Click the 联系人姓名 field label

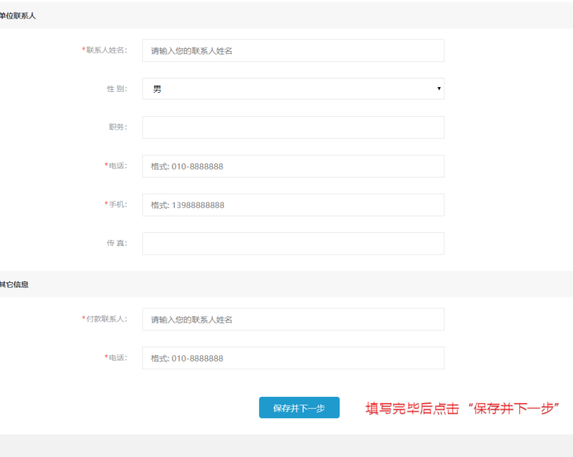106,50
